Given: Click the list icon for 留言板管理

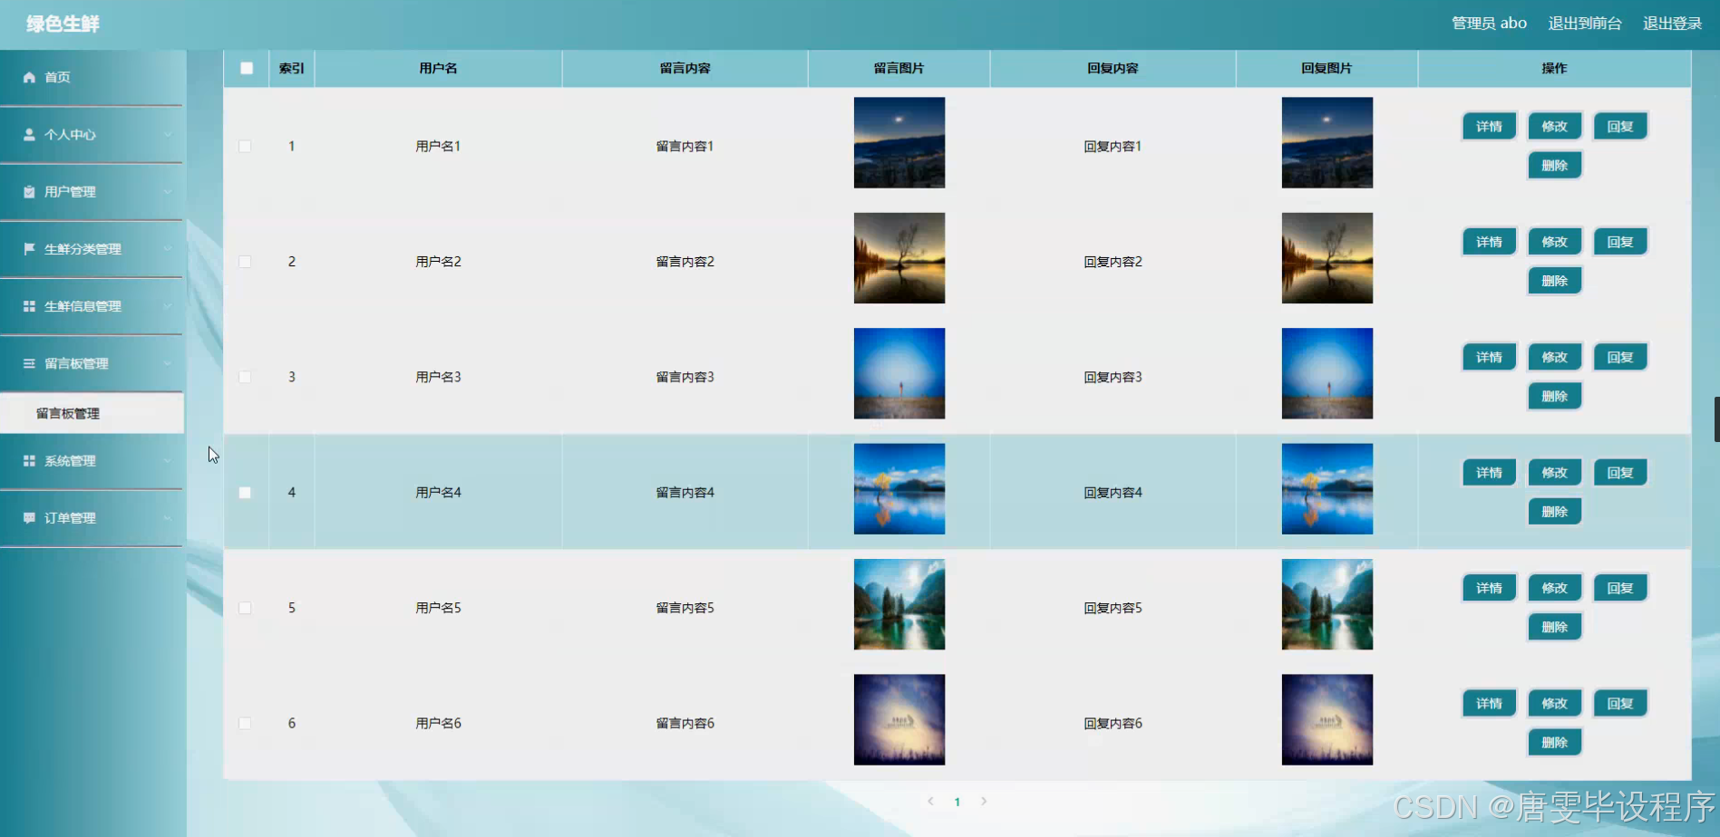Looking at the screenshot, I should tap(29, 363).
